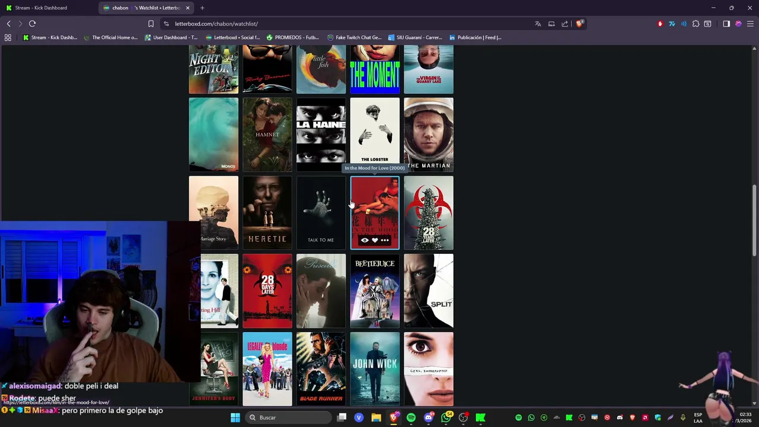This screenshot has height=427, width=759.
Task: Open the Night Editor poster
Action: tap(213, 69)
